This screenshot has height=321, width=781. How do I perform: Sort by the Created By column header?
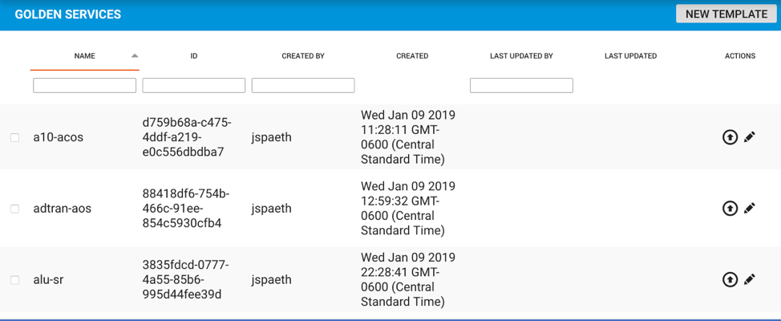303,56
